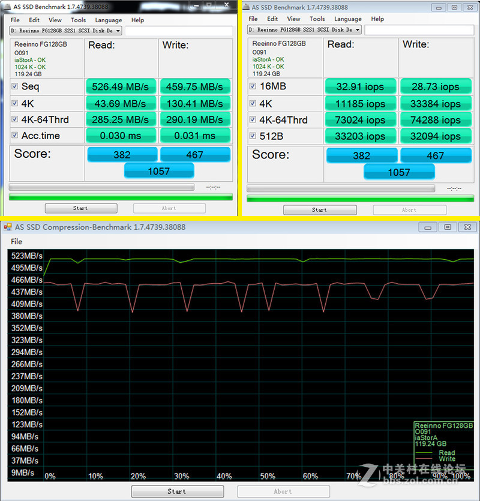
Task: Open Help menu in right benchmark window
Action: [377, 19]
